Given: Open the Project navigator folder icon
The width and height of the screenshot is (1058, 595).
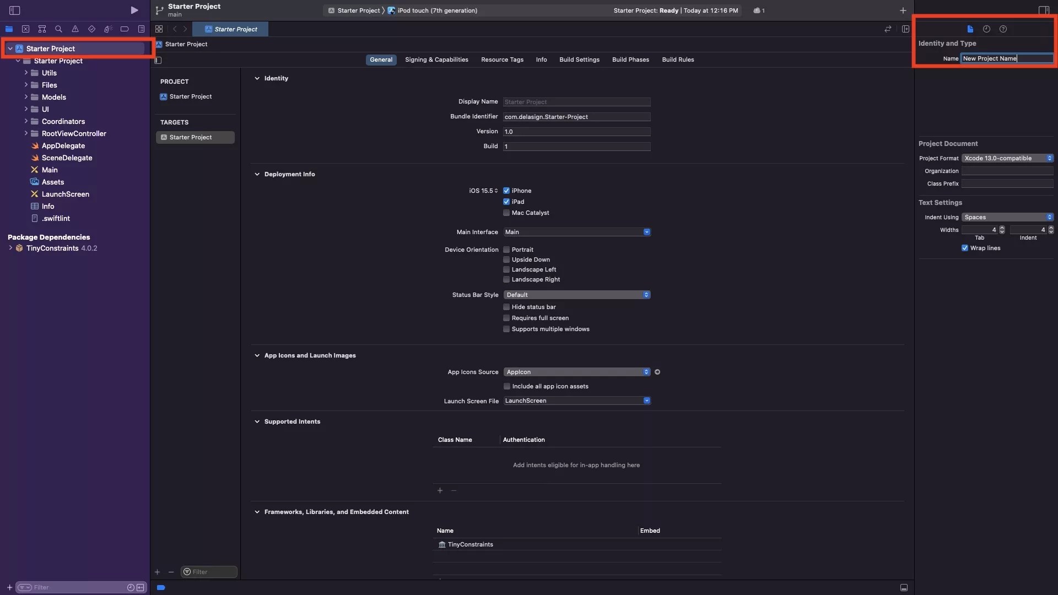Looking at the screenshot, I should pyautogui.click(x=9, y=29).
